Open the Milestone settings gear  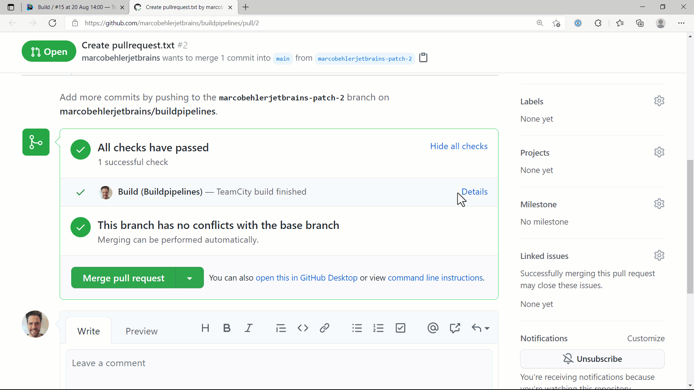659,204
